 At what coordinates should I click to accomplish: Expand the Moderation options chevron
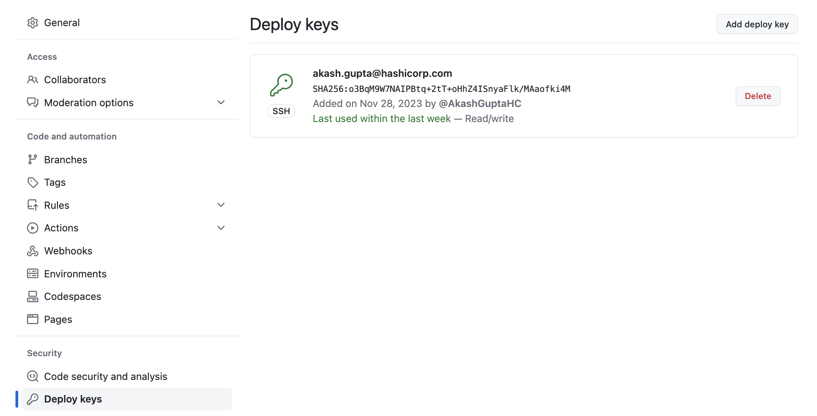coord(221,103)
